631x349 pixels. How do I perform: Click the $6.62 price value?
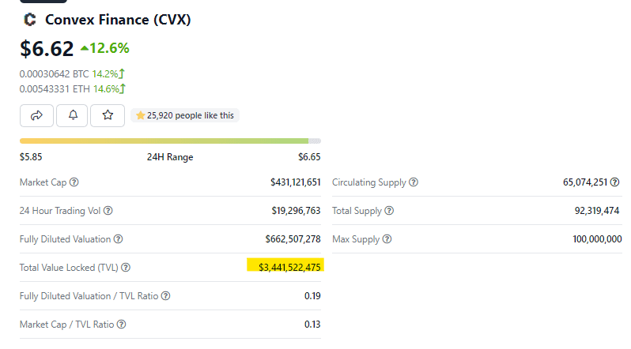click(47, 48)
